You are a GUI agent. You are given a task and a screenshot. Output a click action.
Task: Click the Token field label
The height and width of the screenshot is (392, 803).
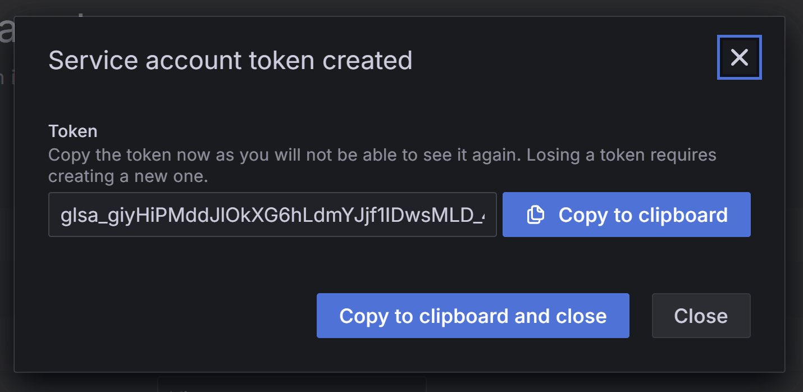[x=73, y=131]
